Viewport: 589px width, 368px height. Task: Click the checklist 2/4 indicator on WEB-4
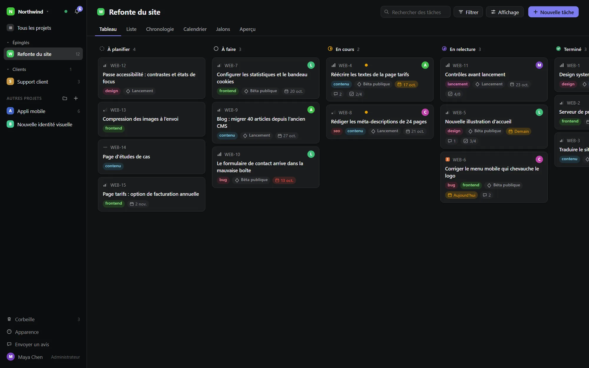(x=355, y=94)
